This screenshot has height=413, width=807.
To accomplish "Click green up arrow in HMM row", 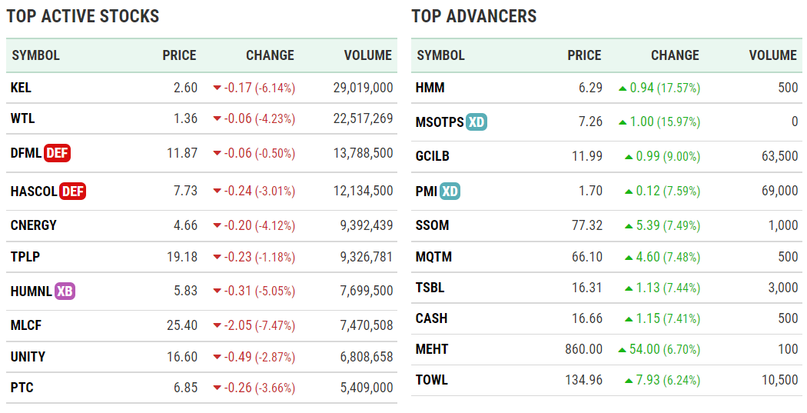I will 623,88.
